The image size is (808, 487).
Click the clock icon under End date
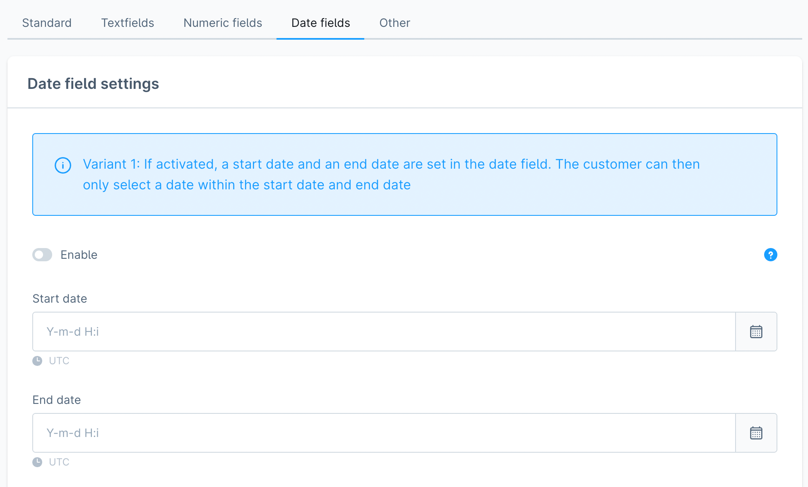37,462
